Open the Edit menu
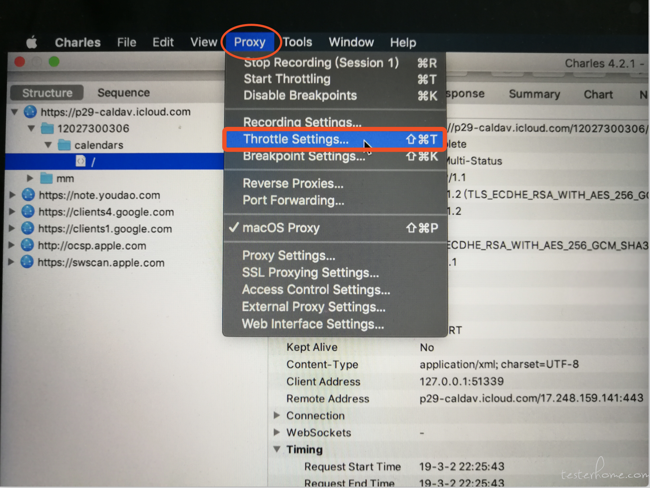This screenshot has height=488, width=650. tap(163, 42)
